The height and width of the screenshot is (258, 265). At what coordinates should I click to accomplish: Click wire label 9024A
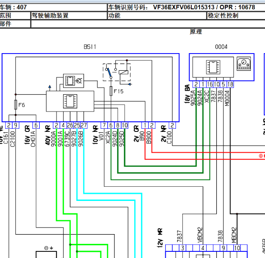coord(200,98)
